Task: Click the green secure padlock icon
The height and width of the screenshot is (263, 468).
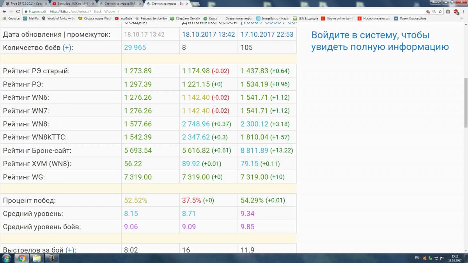Action: tap(26, 12)
